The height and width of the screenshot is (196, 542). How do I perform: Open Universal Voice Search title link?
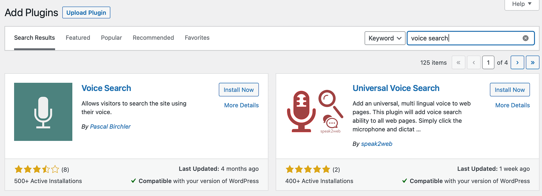[x=396, y=88]
